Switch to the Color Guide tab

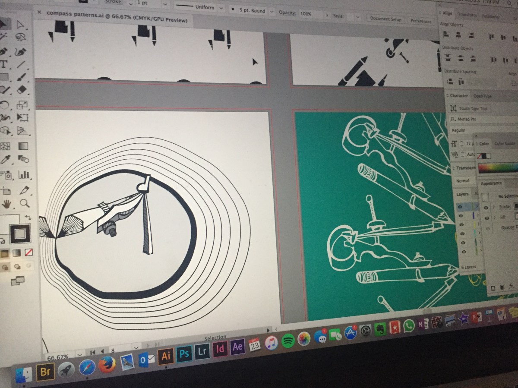tap(505, 143)
